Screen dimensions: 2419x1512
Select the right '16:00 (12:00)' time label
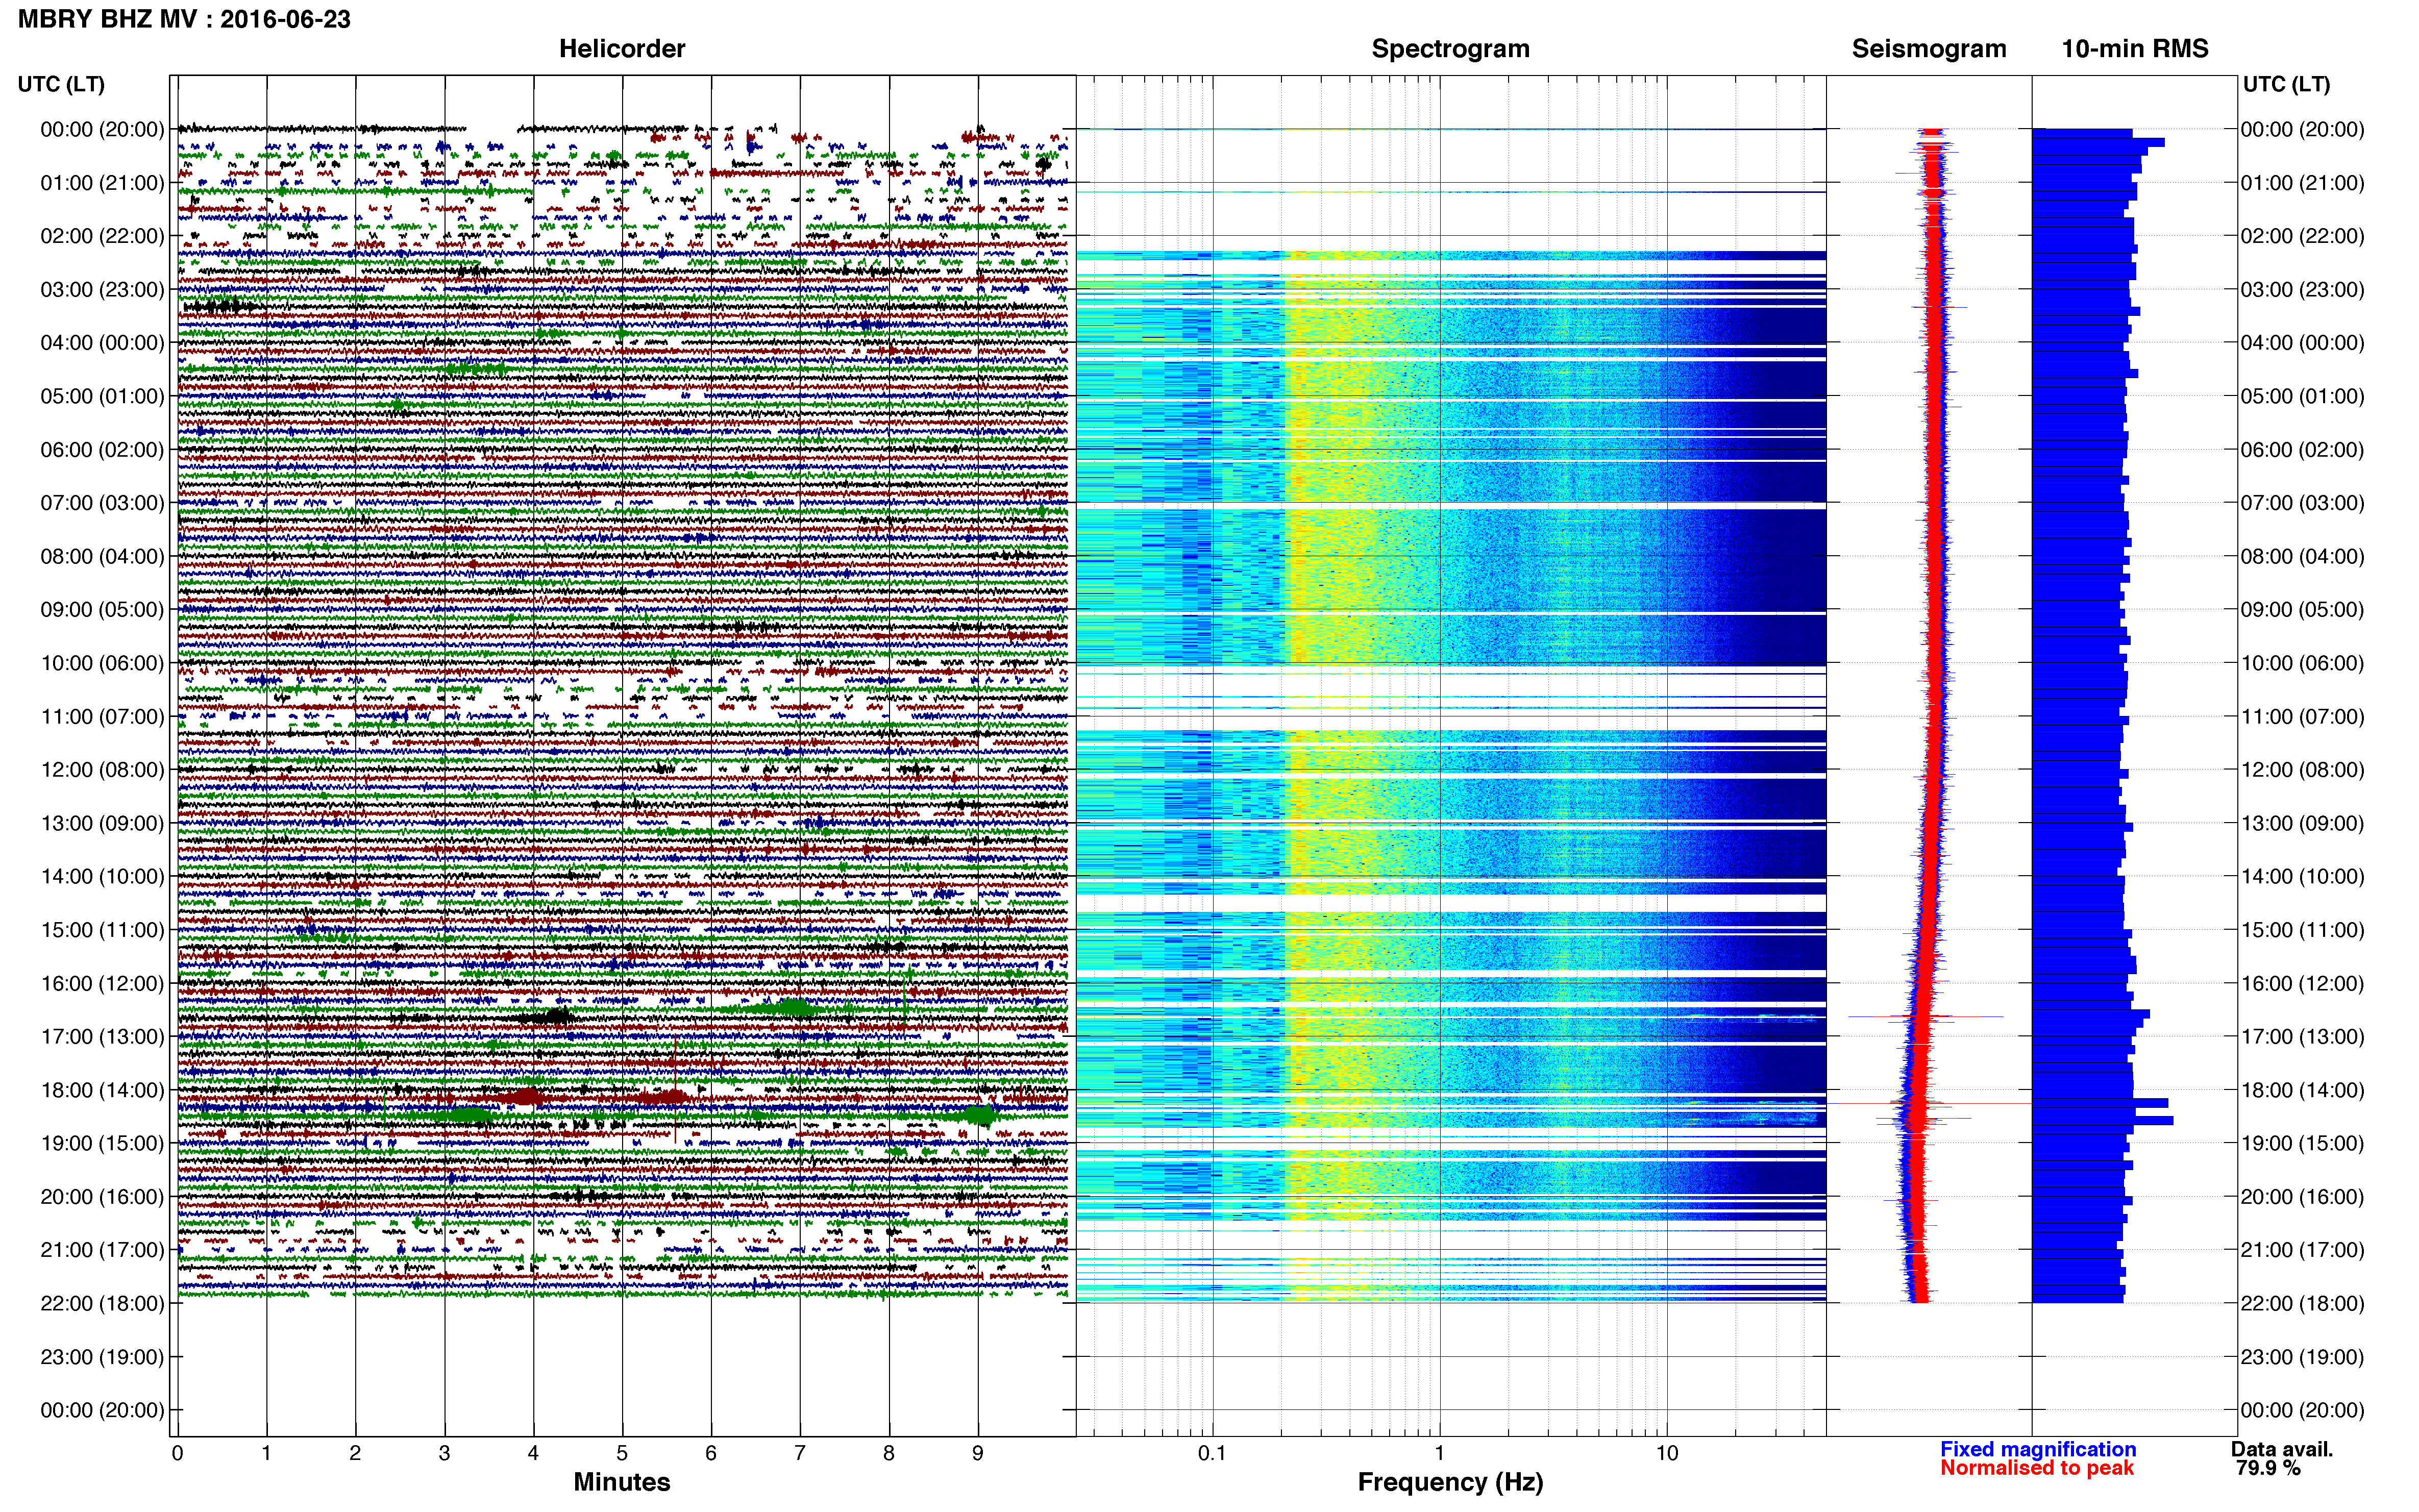tap(2302, 983)
